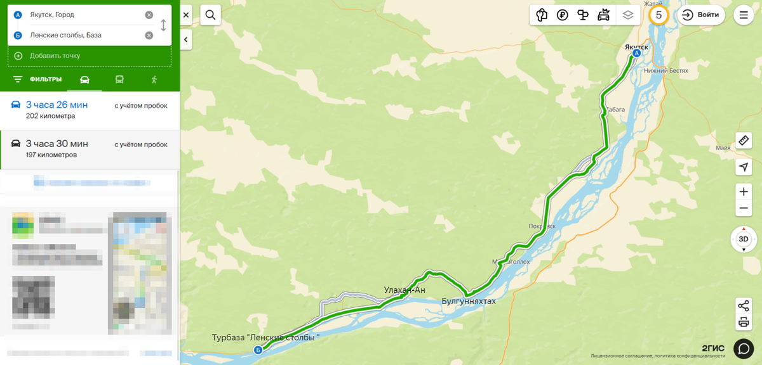Collapse the side panel with chevron
This screenshot has width=762, height=365.
point(186,39)
